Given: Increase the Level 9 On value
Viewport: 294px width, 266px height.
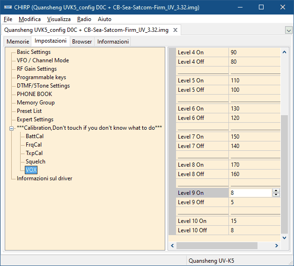Looking at the screenshot, I should click(x=276, y=191).
